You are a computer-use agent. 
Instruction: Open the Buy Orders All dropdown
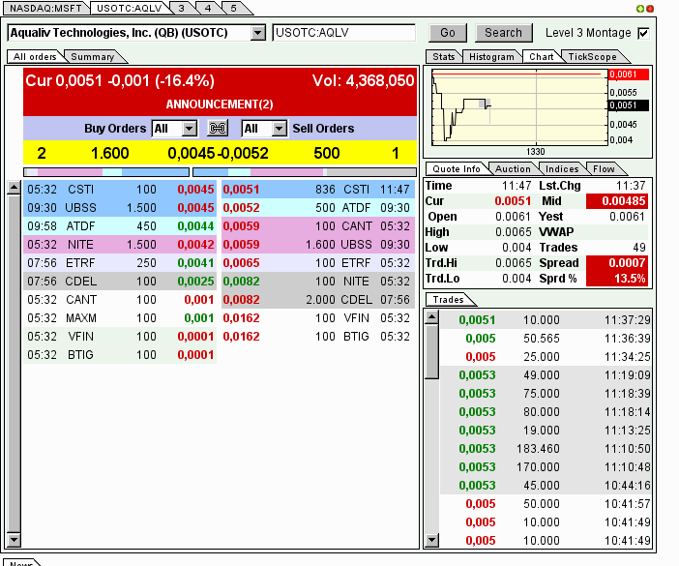(x=190, y=129)
